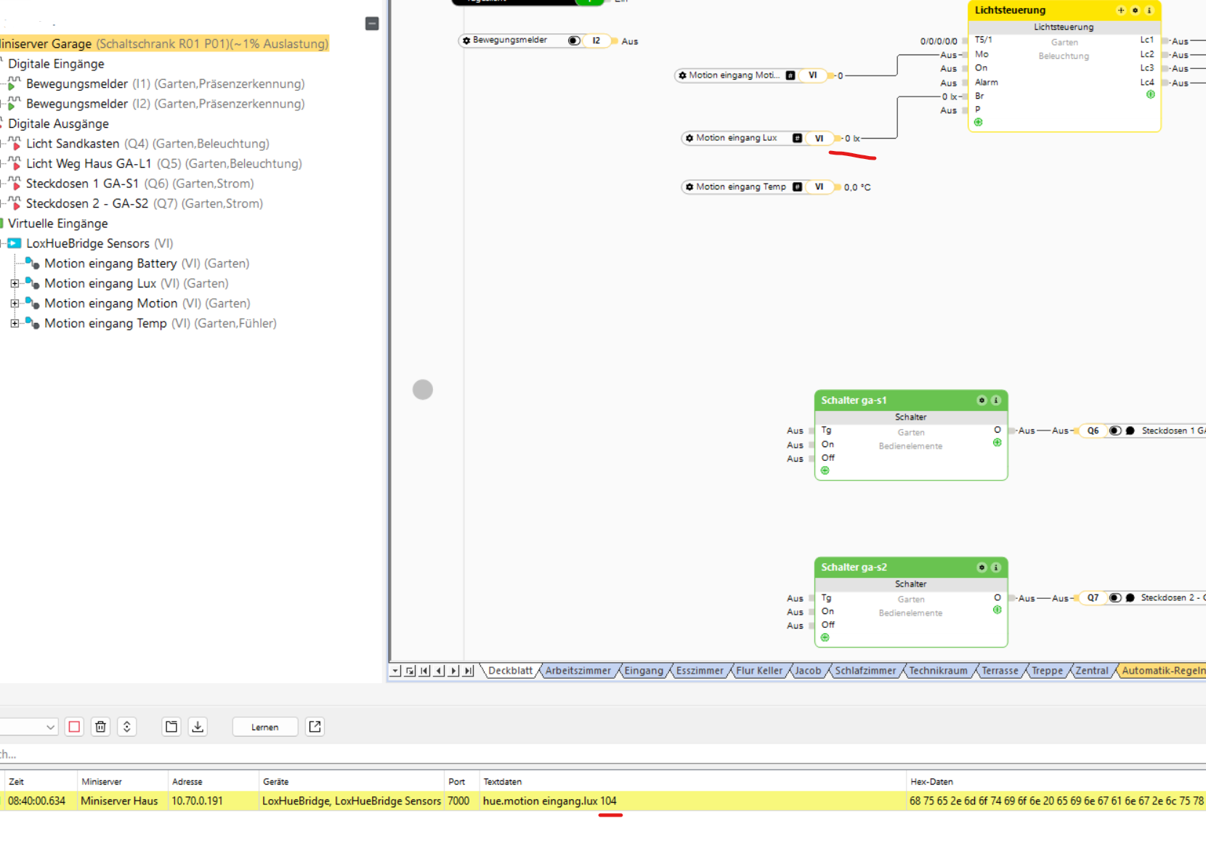Open gear settings in Lichtsteuerung header

pos(1136,10)
